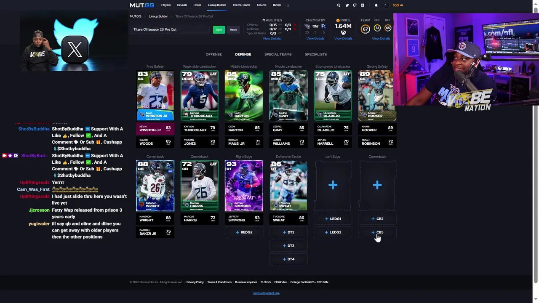The width and height of the screenshot is (539, 303).
Task: Open the site search icon
Action: [338, 5]
